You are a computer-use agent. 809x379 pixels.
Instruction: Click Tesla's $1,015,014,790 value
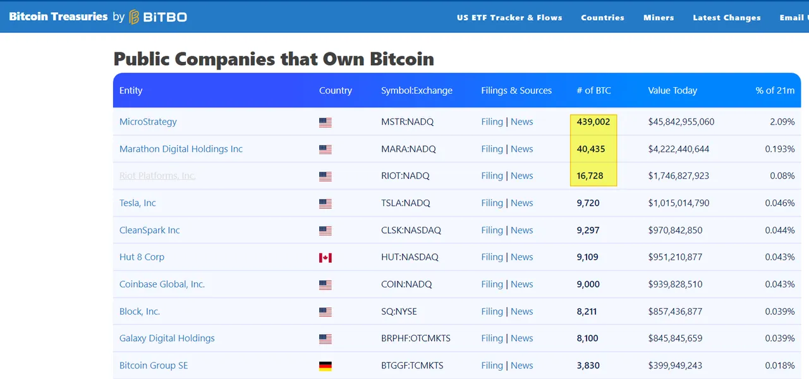click(x=679, y=203)
